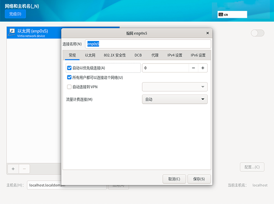Open the 802.1X 安全性 tab
Image resolution: width=274 pixels, height=204 pixels.
click(115, 55)
